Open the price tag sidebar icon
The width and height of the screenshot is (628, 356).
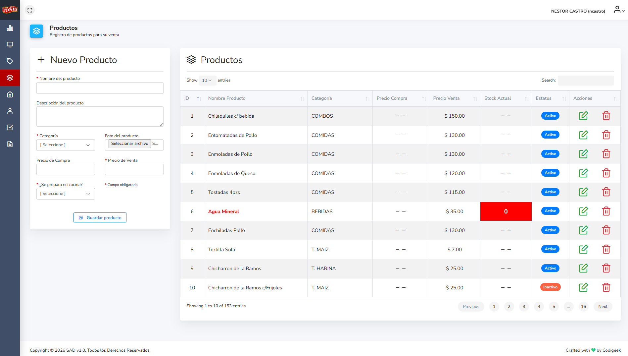click(10, 61)
